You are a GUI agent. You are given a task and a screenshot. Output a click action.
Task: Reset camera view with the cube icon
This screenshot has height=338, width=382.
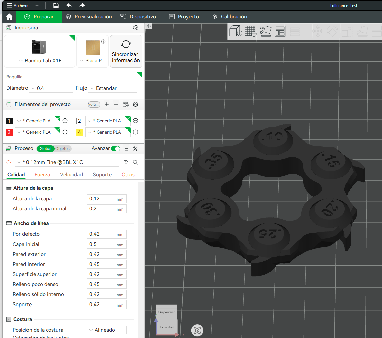point(197,330)
